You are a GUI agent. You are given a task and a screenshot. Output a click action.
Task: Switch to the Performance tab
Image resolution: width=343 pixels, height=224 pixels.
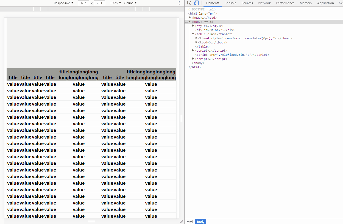[285, 3]
